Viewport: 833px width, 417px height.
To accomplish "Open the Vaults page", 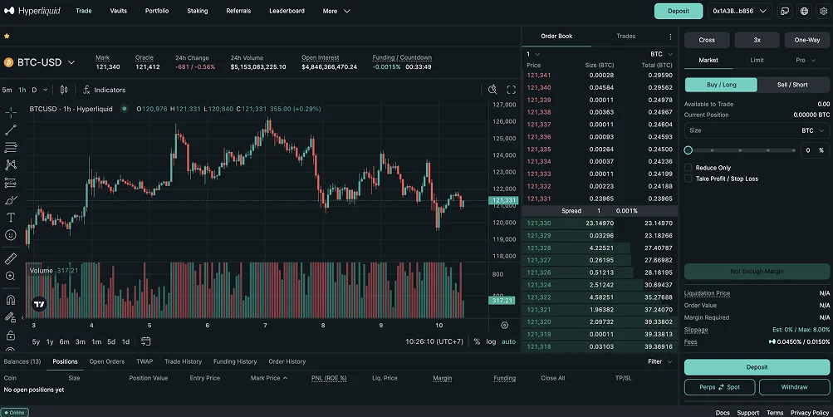I will point(119,11).
